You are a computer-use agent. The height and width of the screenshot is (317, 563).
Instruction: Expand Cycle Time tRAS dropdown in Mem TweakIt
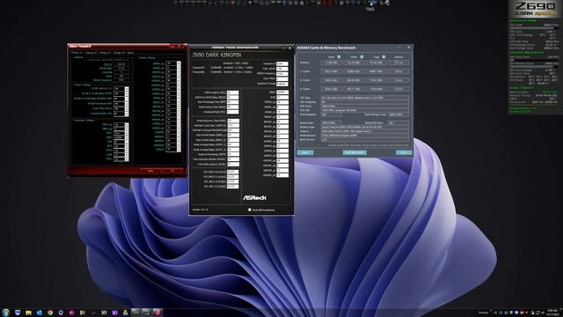(x=127, y=108)
